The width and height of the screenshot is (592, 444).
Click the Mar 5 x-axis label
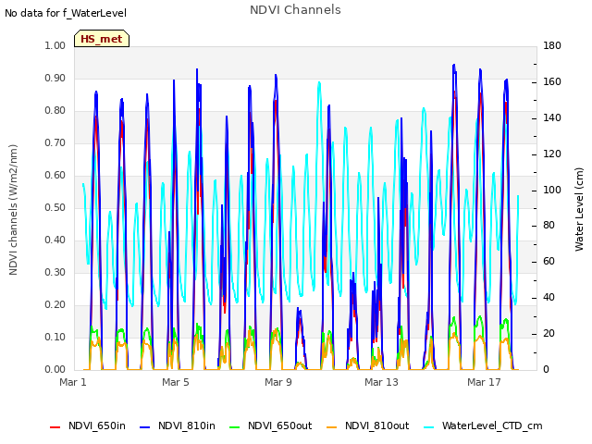point(176,382)
